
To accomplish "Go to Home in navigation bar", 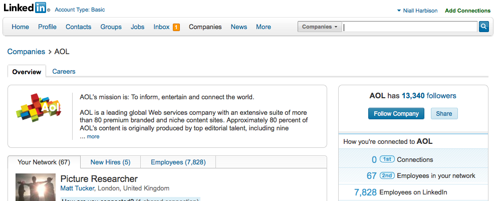I will [21, 27].
